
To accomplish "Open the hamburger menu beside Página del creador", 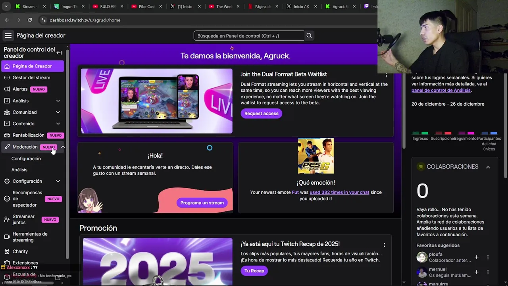I will pyautogui.click(x=8, y=36).
